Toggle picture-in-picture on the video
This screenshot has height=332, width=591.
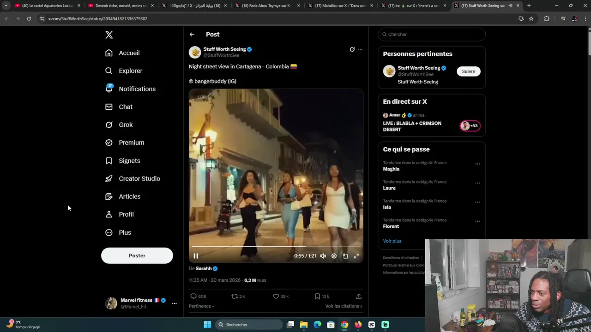(x=345, y=256)
